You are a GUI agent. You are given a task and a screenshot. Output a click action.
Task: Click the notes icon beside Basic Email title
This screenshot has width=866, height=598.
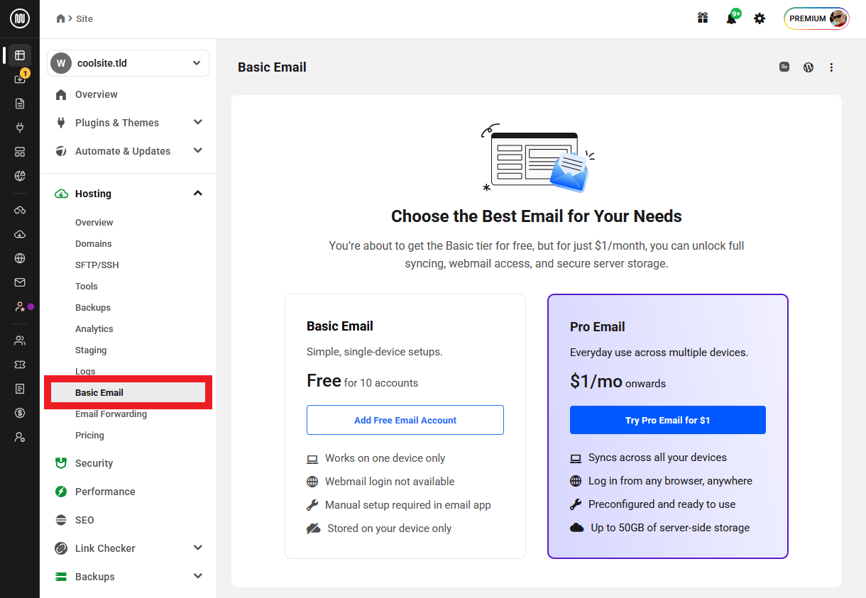784,67
